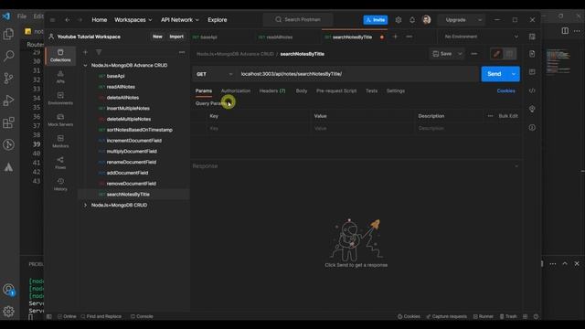Open VS Code Extensions icon
585x329 pixels.
8,122
